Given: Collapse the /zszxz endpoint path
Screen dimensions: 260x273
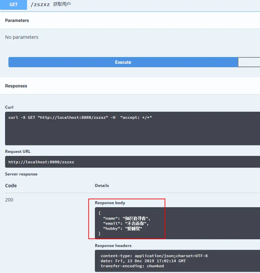Looking at the screenshot, I should click(40, 4).
